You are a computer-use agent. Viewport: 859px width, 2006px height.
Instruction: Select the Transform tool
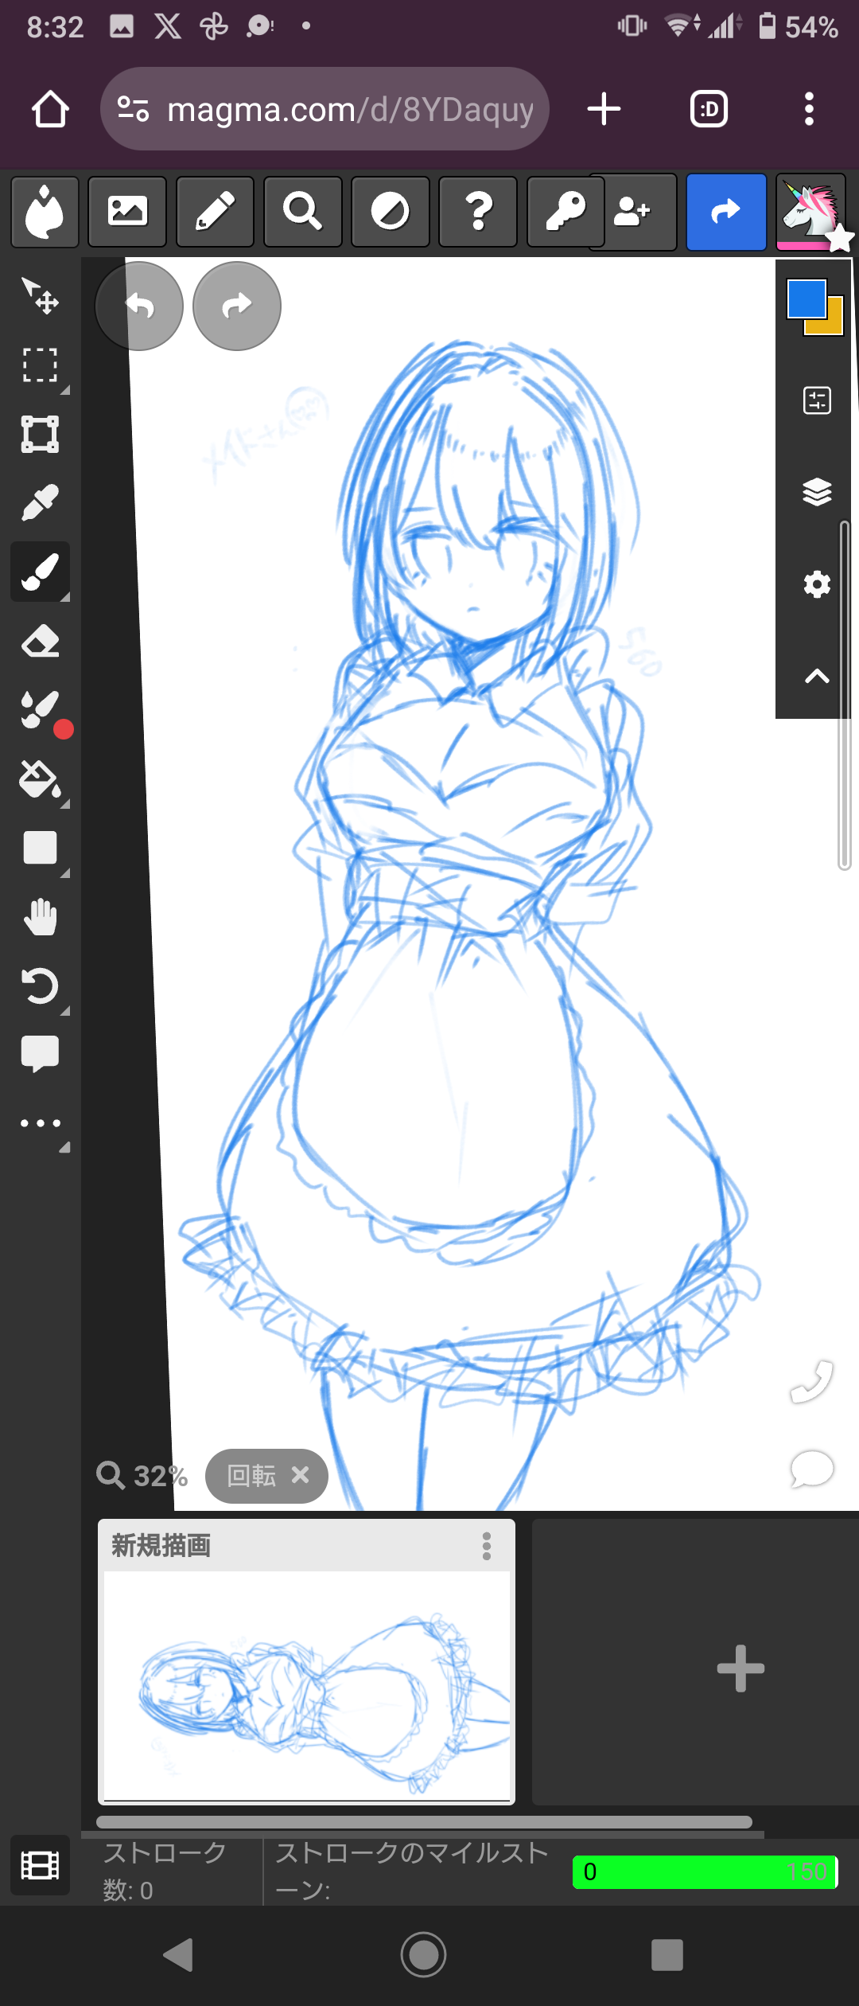40,435
